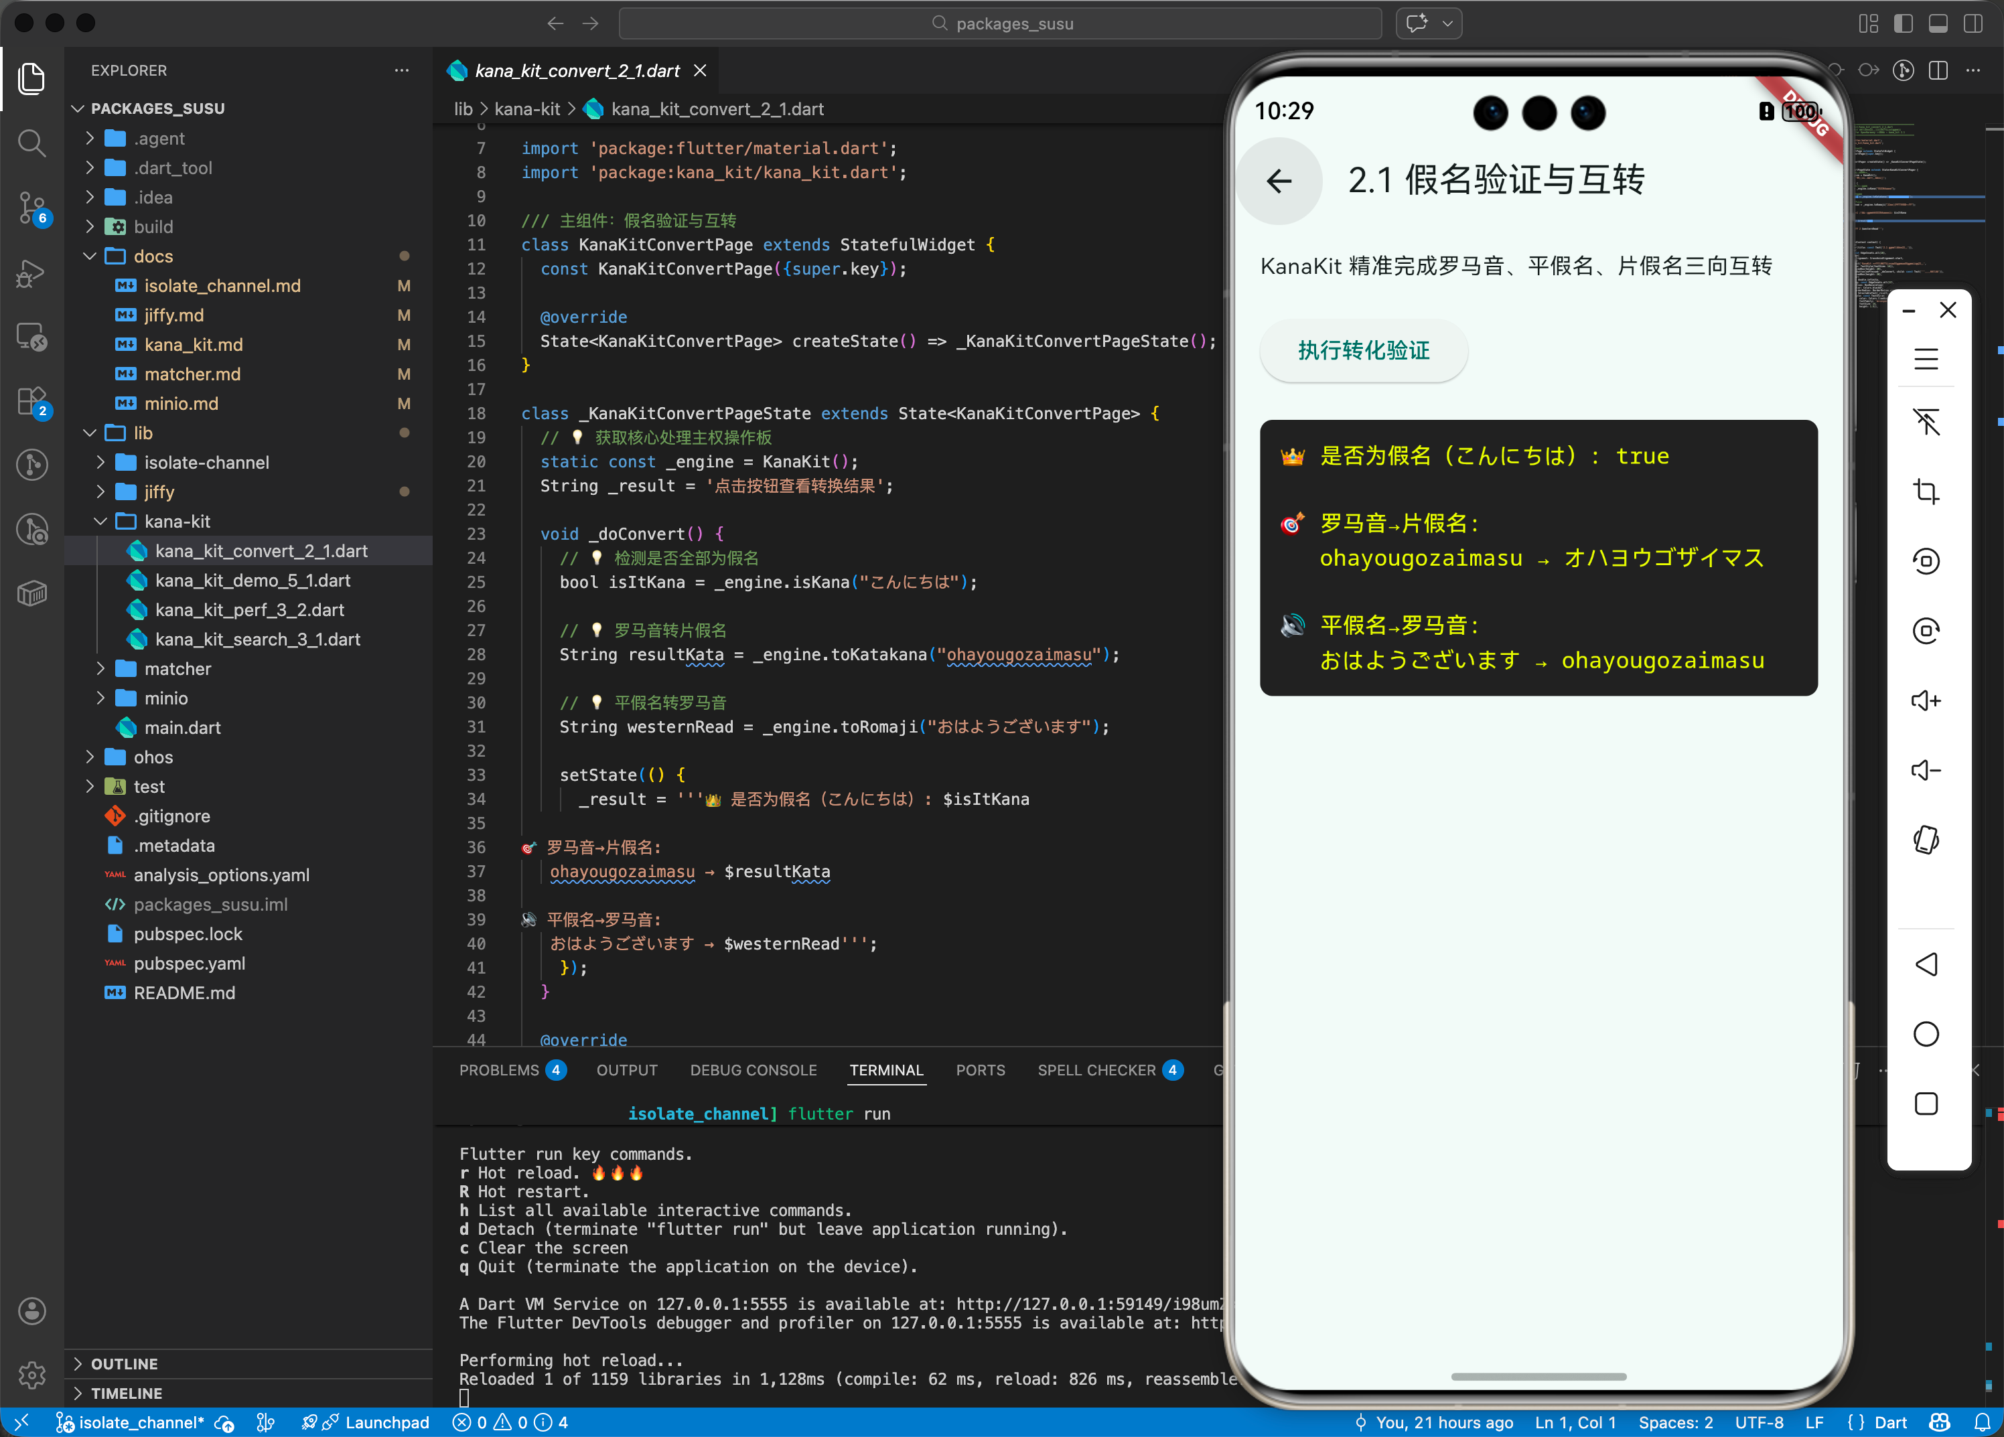Toggle secondary side bar layout button
This screenshot has height=1437, width=2004.
1973,24
